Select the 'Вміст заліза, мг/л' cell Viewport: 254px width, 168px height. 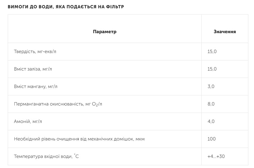(35, 69)
